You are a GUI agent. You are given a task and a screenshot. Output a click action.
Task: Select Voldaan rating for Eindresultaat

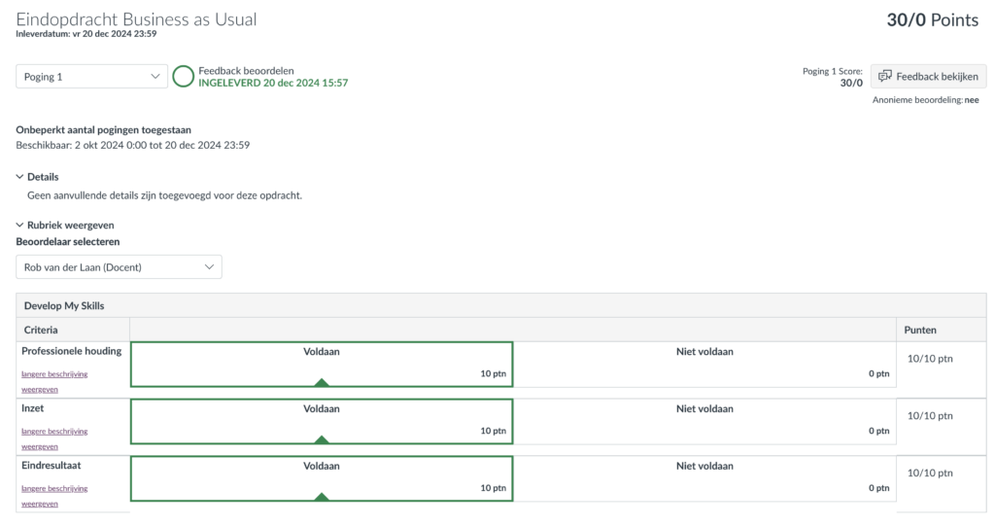pos(322,478)
